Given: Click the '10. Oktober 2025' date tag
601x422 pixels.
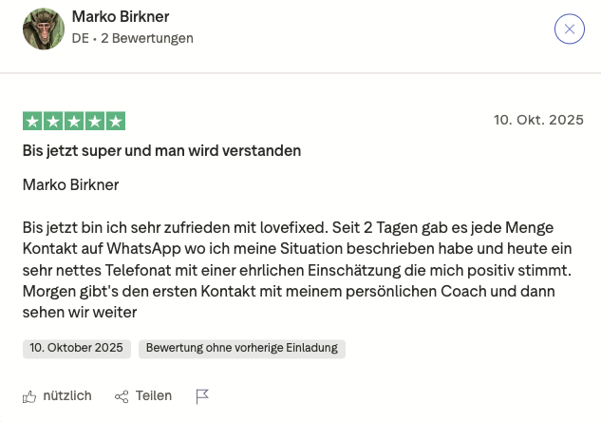Looking at the screenshot, I should [76, 348].
